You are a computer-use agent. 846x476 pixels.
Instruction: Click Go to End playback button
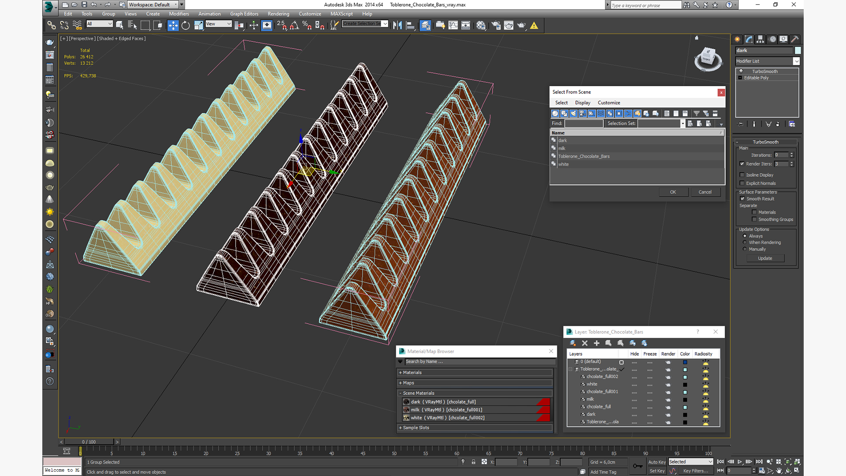[759, 461]
